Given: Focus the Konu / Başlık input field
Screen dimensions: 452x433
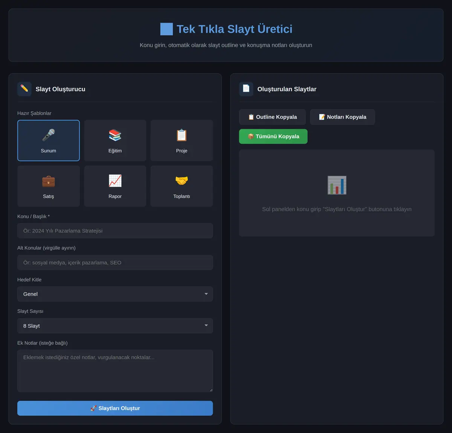Looking at the screenshot, I should click(x=115, y=230).
